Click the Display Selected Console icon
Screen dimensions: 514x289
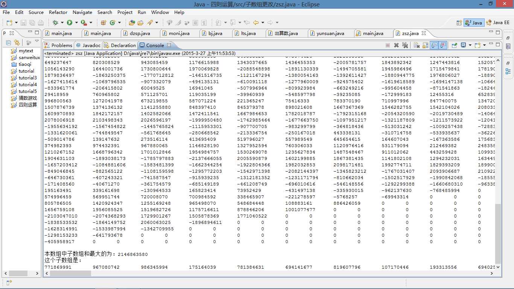click(464, 45)
